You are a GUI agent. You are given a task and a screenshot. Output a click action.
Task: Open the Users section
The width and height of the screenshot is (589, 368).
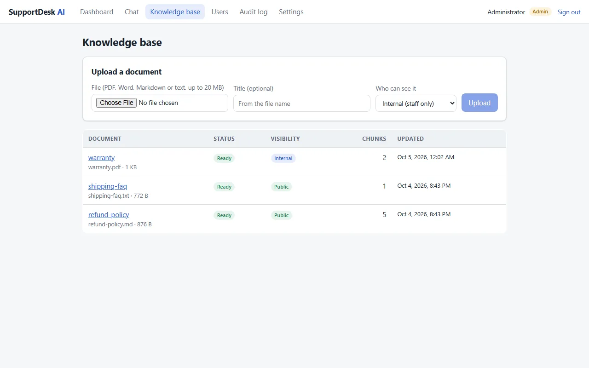tap(219, 12)
